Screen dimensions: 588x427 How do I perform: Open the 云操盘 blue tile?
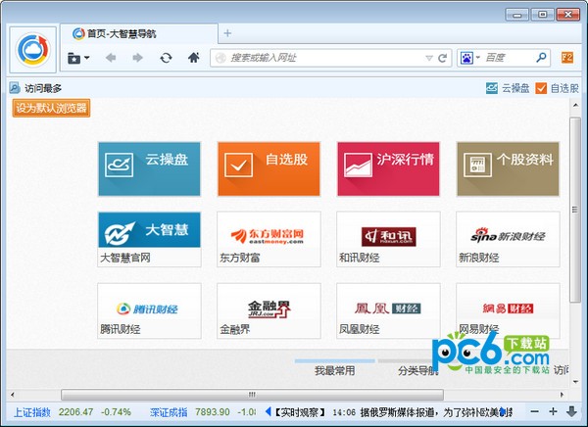tap(149, 168)
